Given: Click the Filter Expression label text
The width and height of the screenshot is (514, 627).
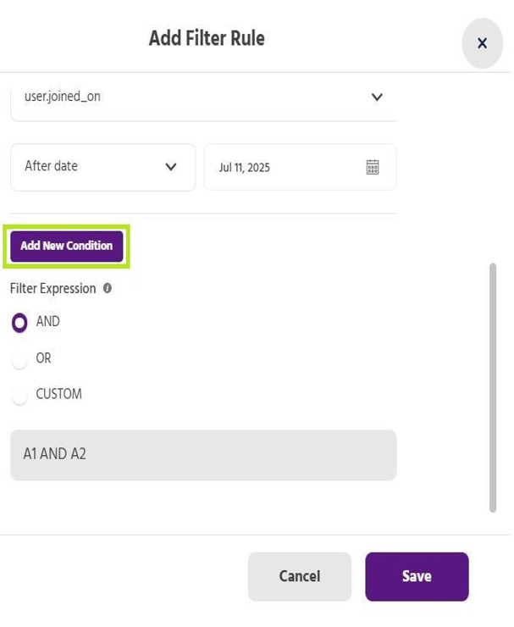Looking at the screenshot, I should (53, 288).
